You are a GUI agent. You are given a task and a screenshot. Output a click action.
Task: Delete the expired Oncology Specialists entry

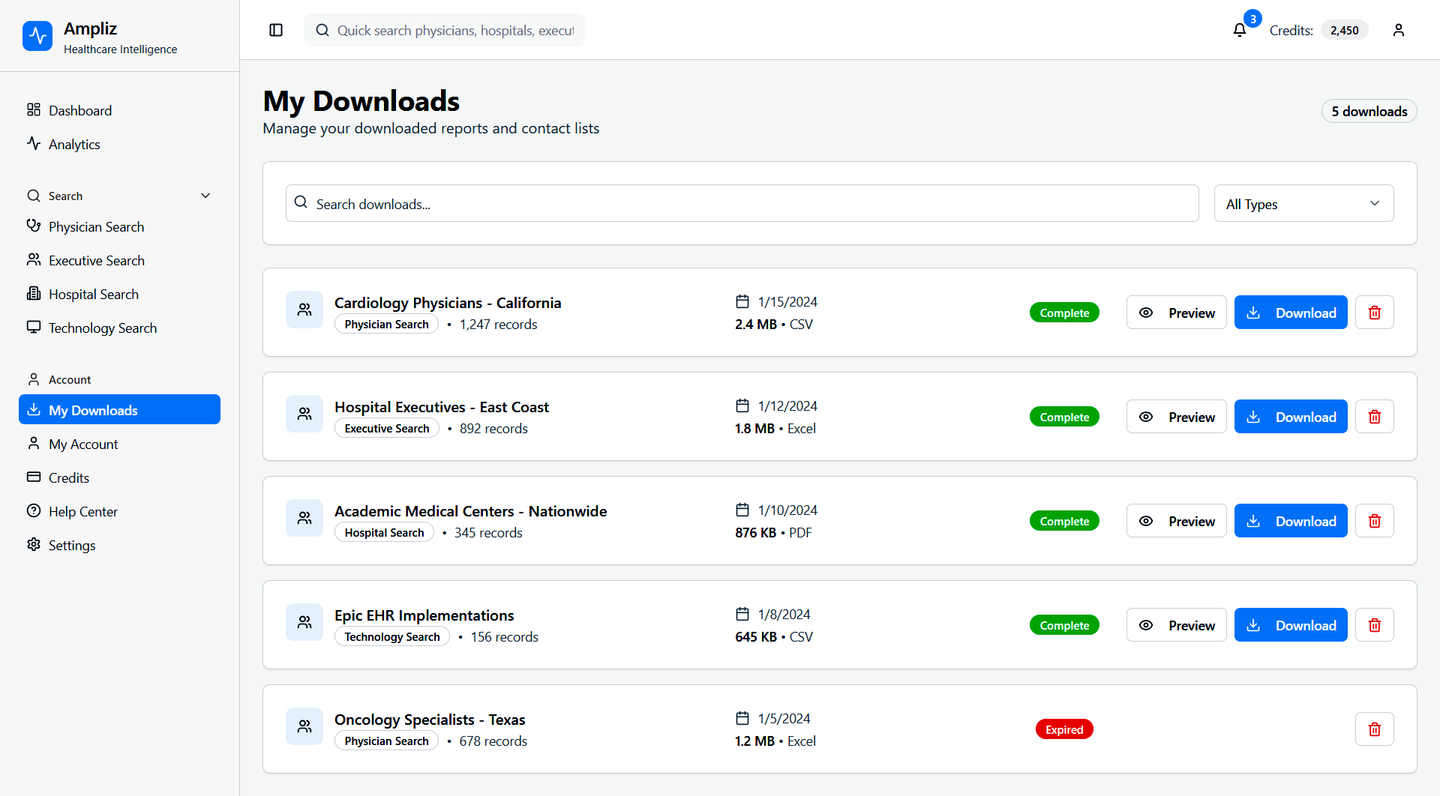coord(1374,729)
